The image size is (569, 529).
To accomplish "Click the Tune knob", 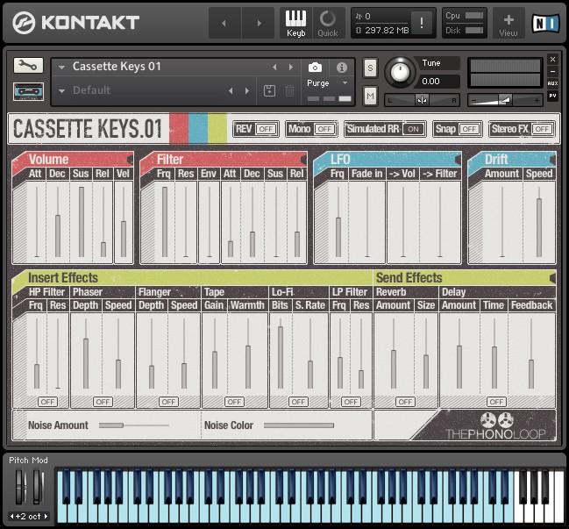I will [x=401, y=72].
